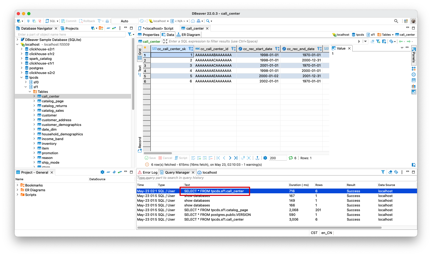Switch result view to Text mode
The width and height of the screenshot is (432, 256).
[140, 71]
